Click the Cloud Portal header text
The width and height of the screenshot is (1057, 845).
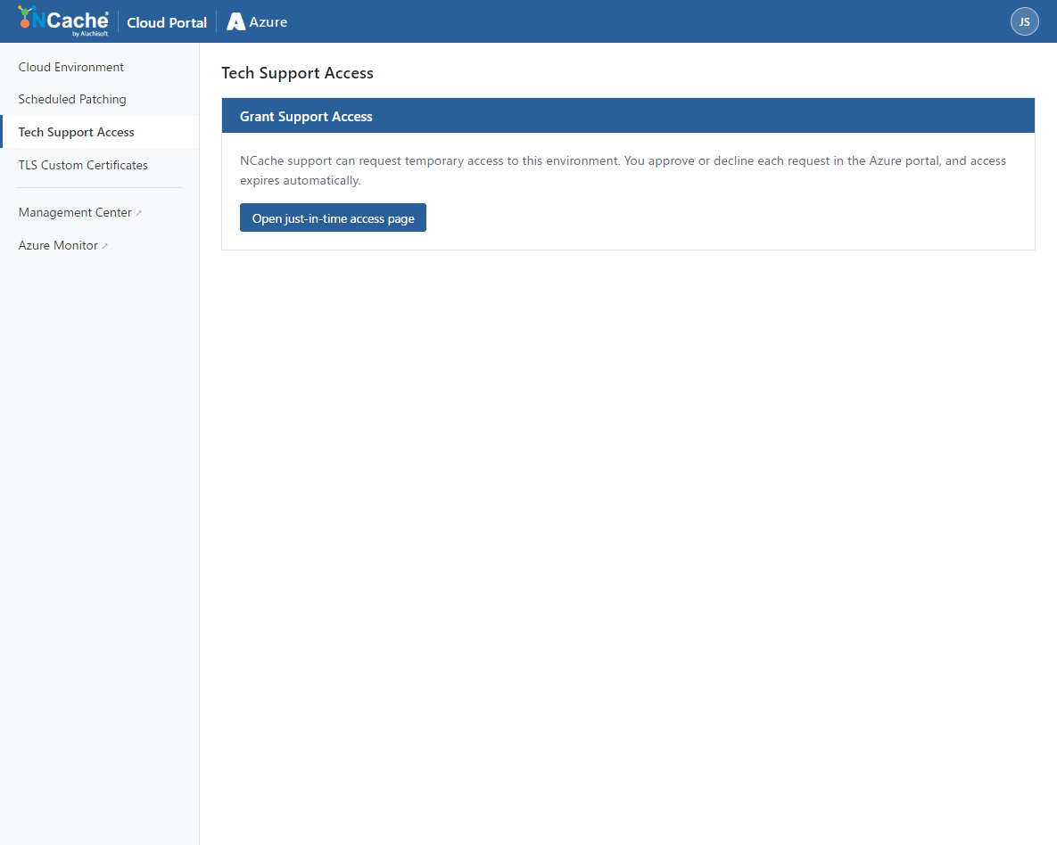click(167, 22)
